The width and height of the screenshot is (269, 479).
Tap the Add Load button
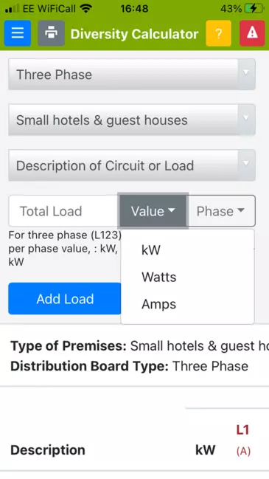[x=65, y=299]
